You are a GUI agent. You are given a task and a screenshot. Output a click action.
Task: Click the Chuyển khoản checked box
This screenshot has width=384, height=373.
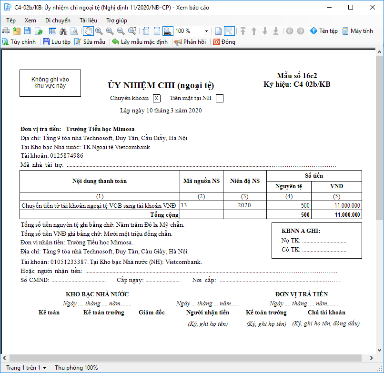pos(157,98)
